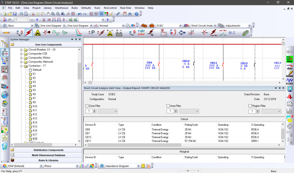Viewport: 294px width, 173px height.
Task: Click the Zoom In magnifier
Action: coord(53,14)
